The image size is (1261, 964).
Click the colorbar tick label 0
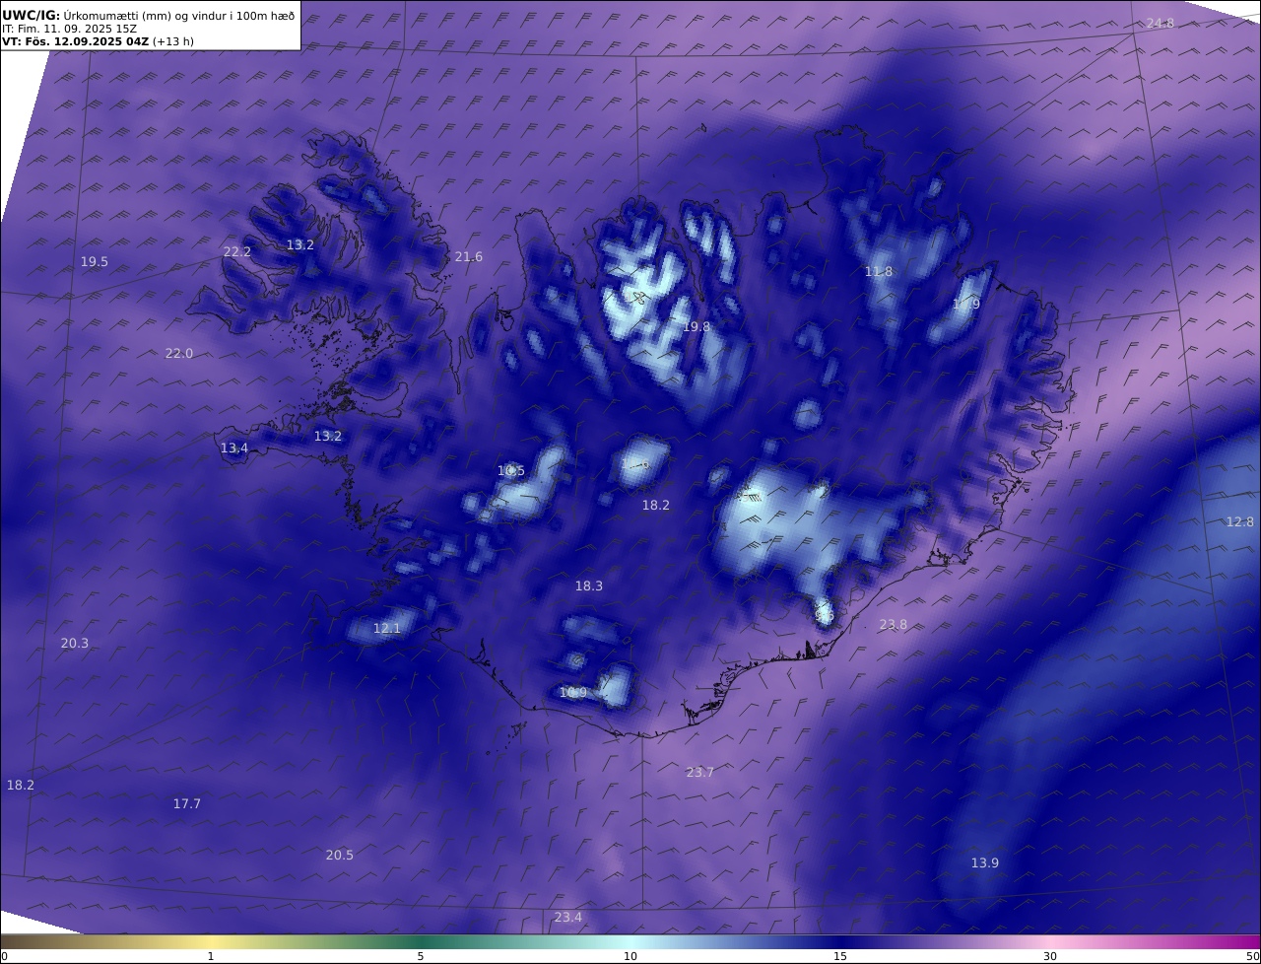pyautogui.click(x=4, y=957)
